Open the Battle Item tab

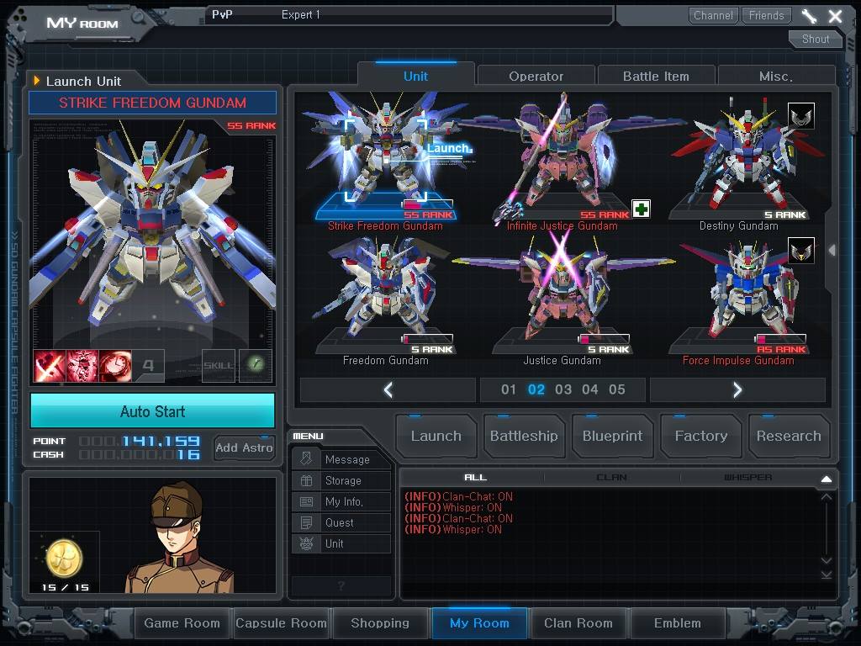[656, 76]
